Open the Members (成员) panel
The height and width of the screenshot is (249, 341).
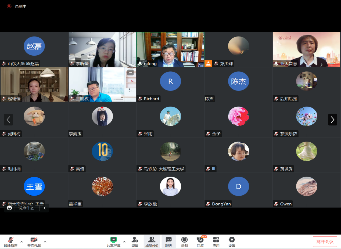pyautogui.click(x=152, y=240)
